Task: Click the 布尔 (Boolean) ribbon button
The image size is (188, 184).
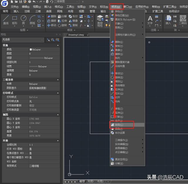Action: coord(73,16)
